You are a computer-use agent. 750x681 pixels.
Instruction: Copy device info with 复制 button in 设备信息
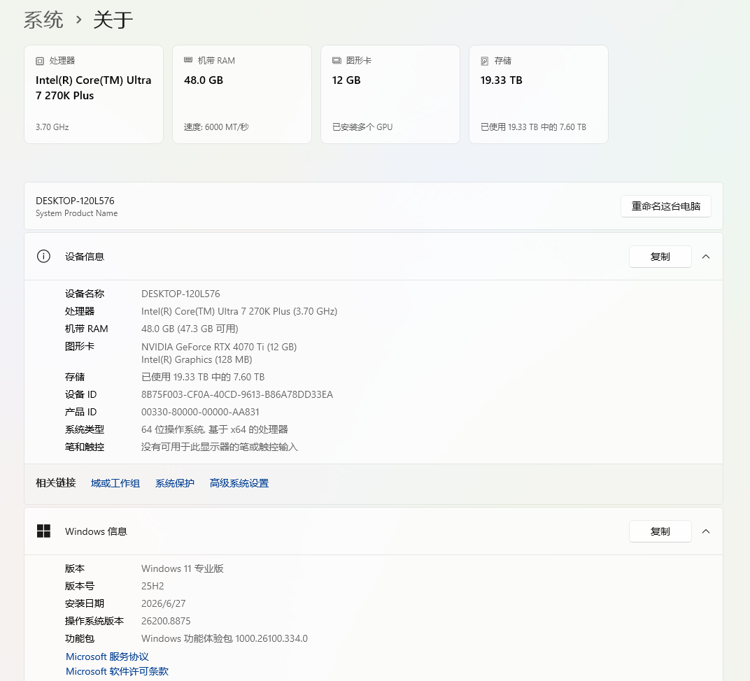click(660, 257)
